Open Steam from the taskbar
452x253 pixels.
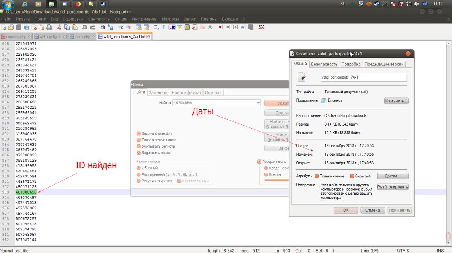coord(103,5)
